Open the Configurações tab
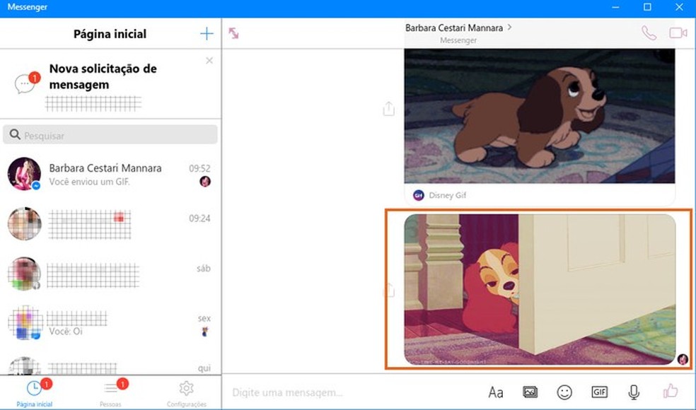Viewport: 696px width, 410px height. point(185,390)
